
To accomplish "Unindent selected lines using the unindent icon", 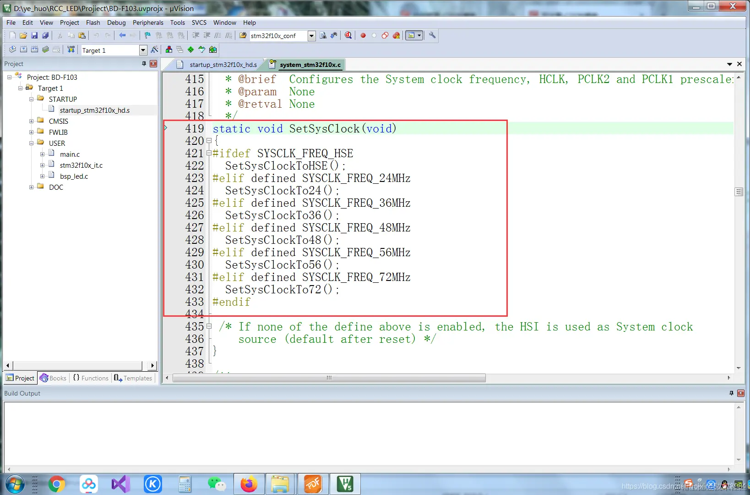I will coord(207,35).
